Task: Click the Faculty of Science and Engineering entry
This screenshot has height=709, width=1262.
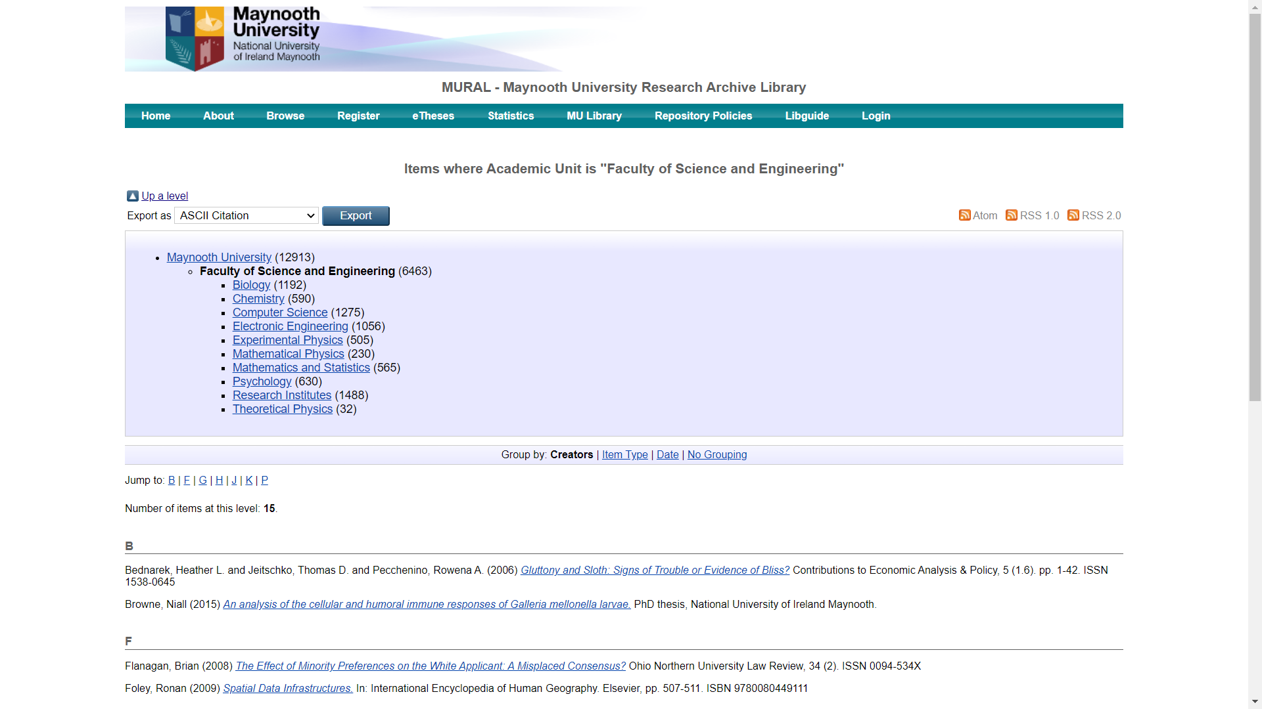Action: click(297, 271)
